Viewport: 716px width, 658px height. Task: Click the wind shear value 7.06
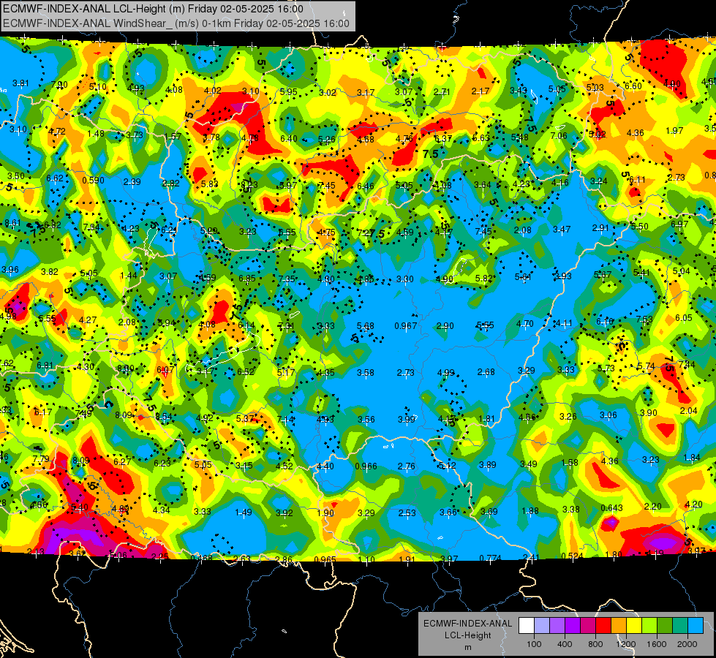[x=559, y=135]
